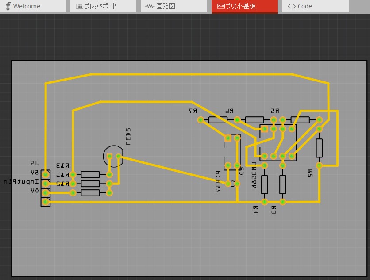Click the 0V pad of J5 connector
The height and width of the screenshot is (280, 370).
(46, 192)
